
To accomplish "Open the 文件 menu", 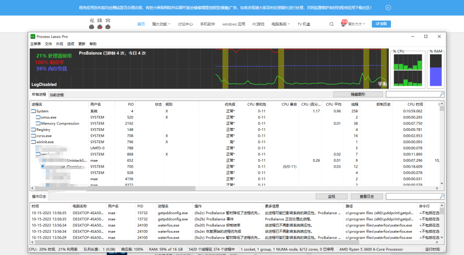I will [48, 44].
